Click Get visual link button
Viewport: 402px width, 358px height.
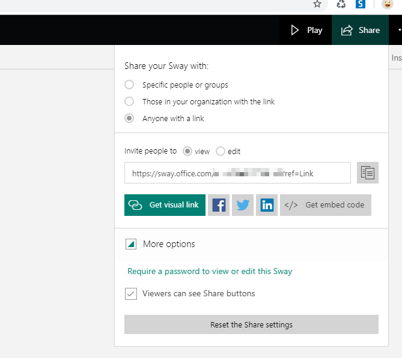[165, 205]
